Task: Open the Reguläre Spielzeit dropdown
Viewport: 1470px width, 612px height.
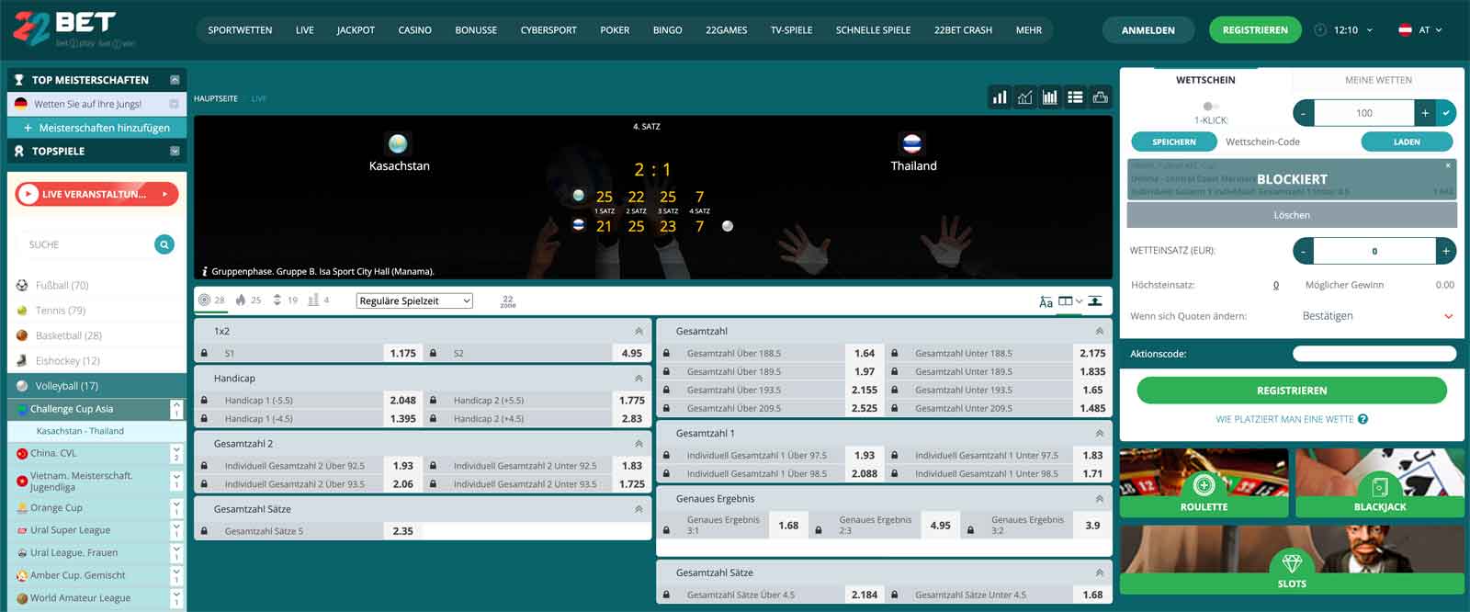Action: tap(414, 300)
